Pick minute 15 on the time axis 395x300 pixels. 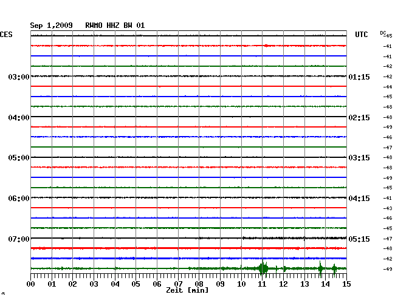(346, 284)
